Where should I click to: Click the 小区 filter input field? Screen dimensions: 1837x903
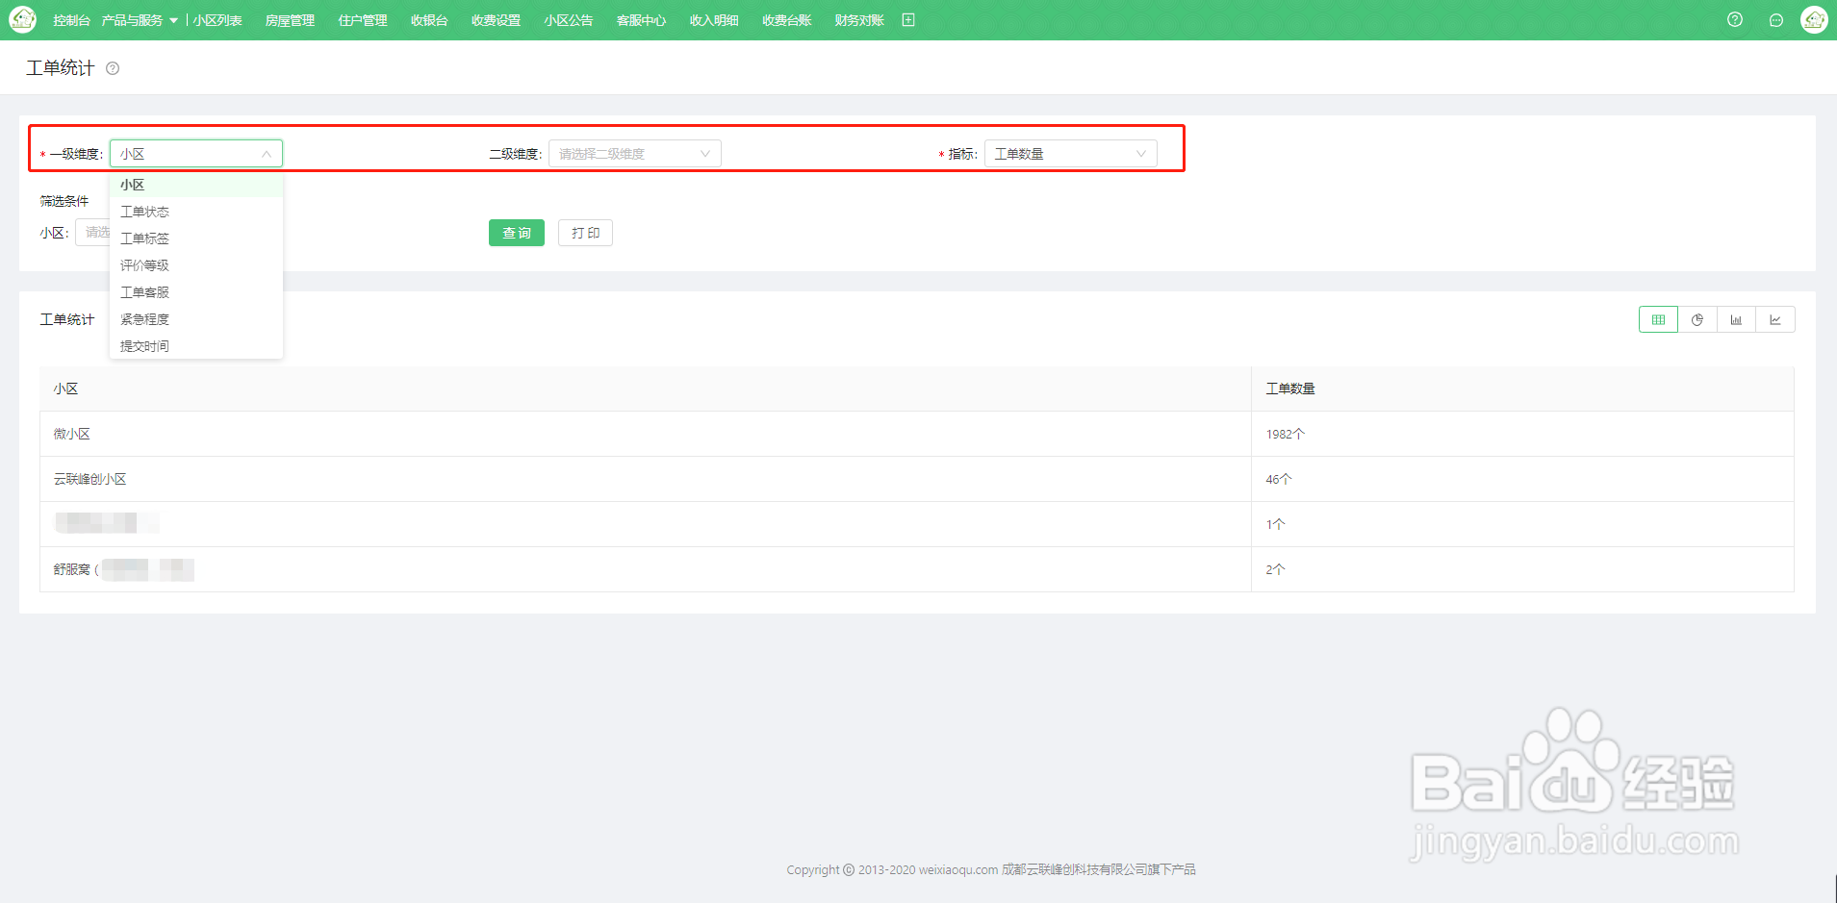tap(92, 233)
